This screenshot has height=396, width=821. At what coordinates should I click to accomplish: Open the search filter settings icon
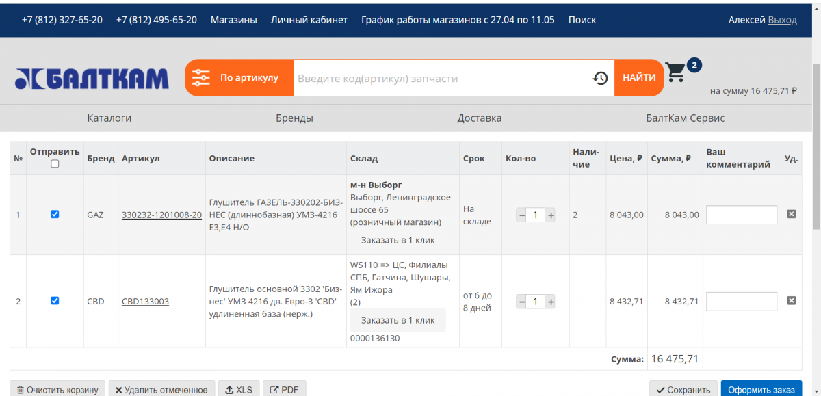click(x=201, y=78)
